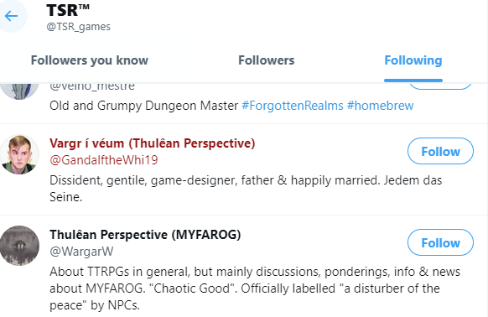Open the Followers you know tab
488x317 pixels.
[90, 60]
